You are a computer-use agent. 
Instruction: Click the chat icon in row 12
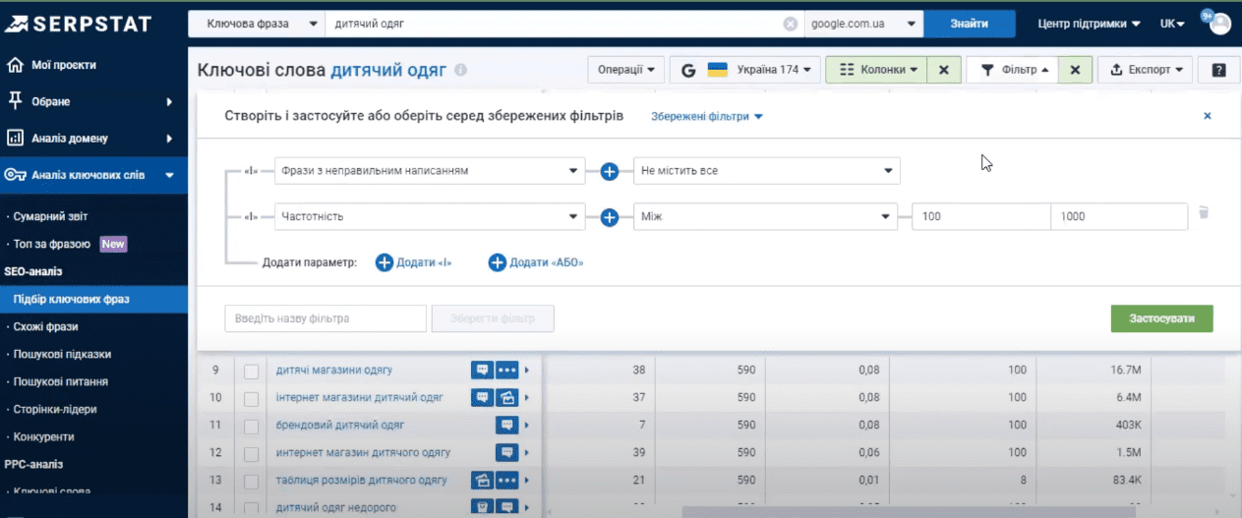506,453
